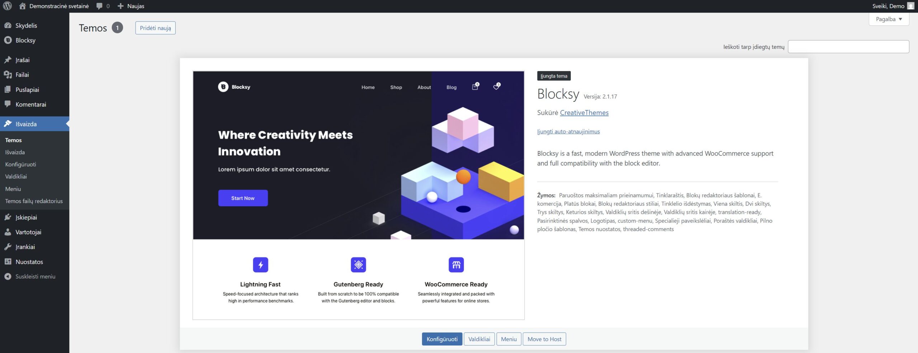This screenshot has height=353, width=918.
Task: Collapse menu with Suskleisti meniu
Action: coord(35,277)
